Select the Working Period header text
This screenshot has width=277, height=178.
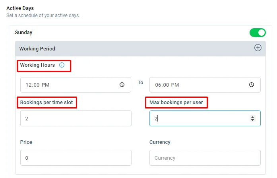[x=37, y=49]
